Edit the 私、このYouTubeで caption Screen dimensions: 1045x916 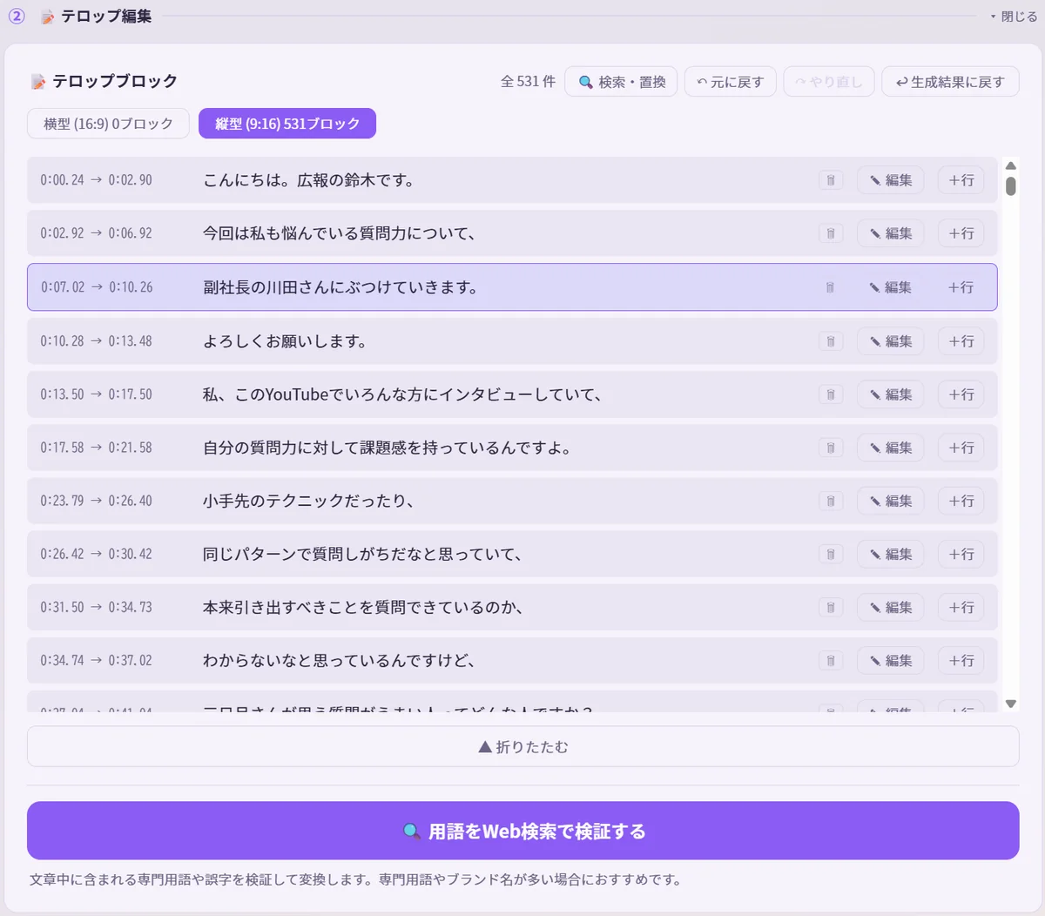(890, 394)
